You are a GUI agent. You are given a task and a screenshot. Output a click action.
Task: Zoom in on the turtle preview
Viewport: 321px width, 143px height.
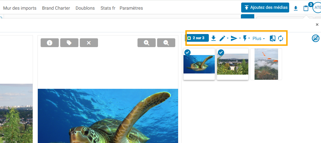pos(147,43)
